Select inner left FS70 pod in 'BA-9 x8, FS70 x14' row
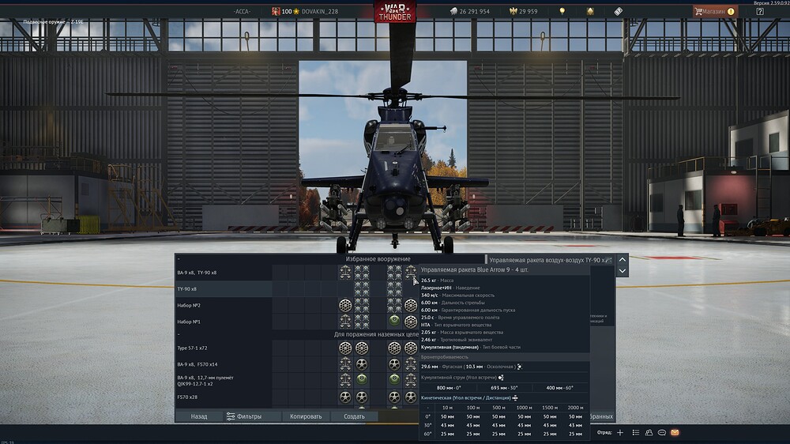The image size is (790, 444). [362, 364]
